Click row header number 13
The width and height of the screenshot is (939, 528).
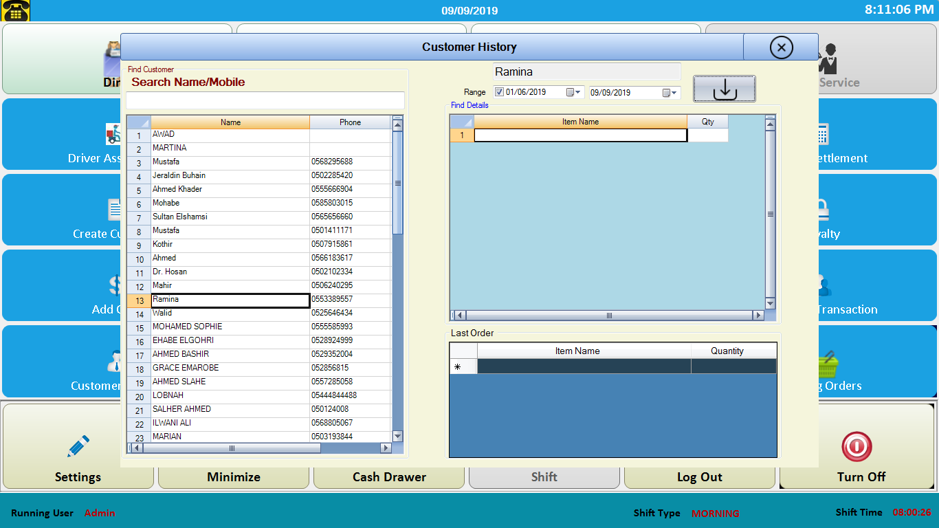pos(139,300)
